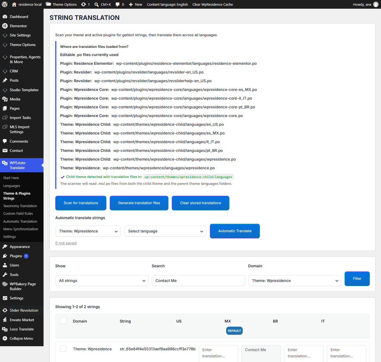Click the WordPress logo icon
This screenshot has width=381, height=362.
(5, 4)
